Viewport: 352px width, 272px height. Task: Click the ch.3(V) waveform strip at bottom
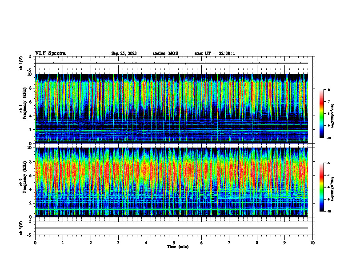174,228
